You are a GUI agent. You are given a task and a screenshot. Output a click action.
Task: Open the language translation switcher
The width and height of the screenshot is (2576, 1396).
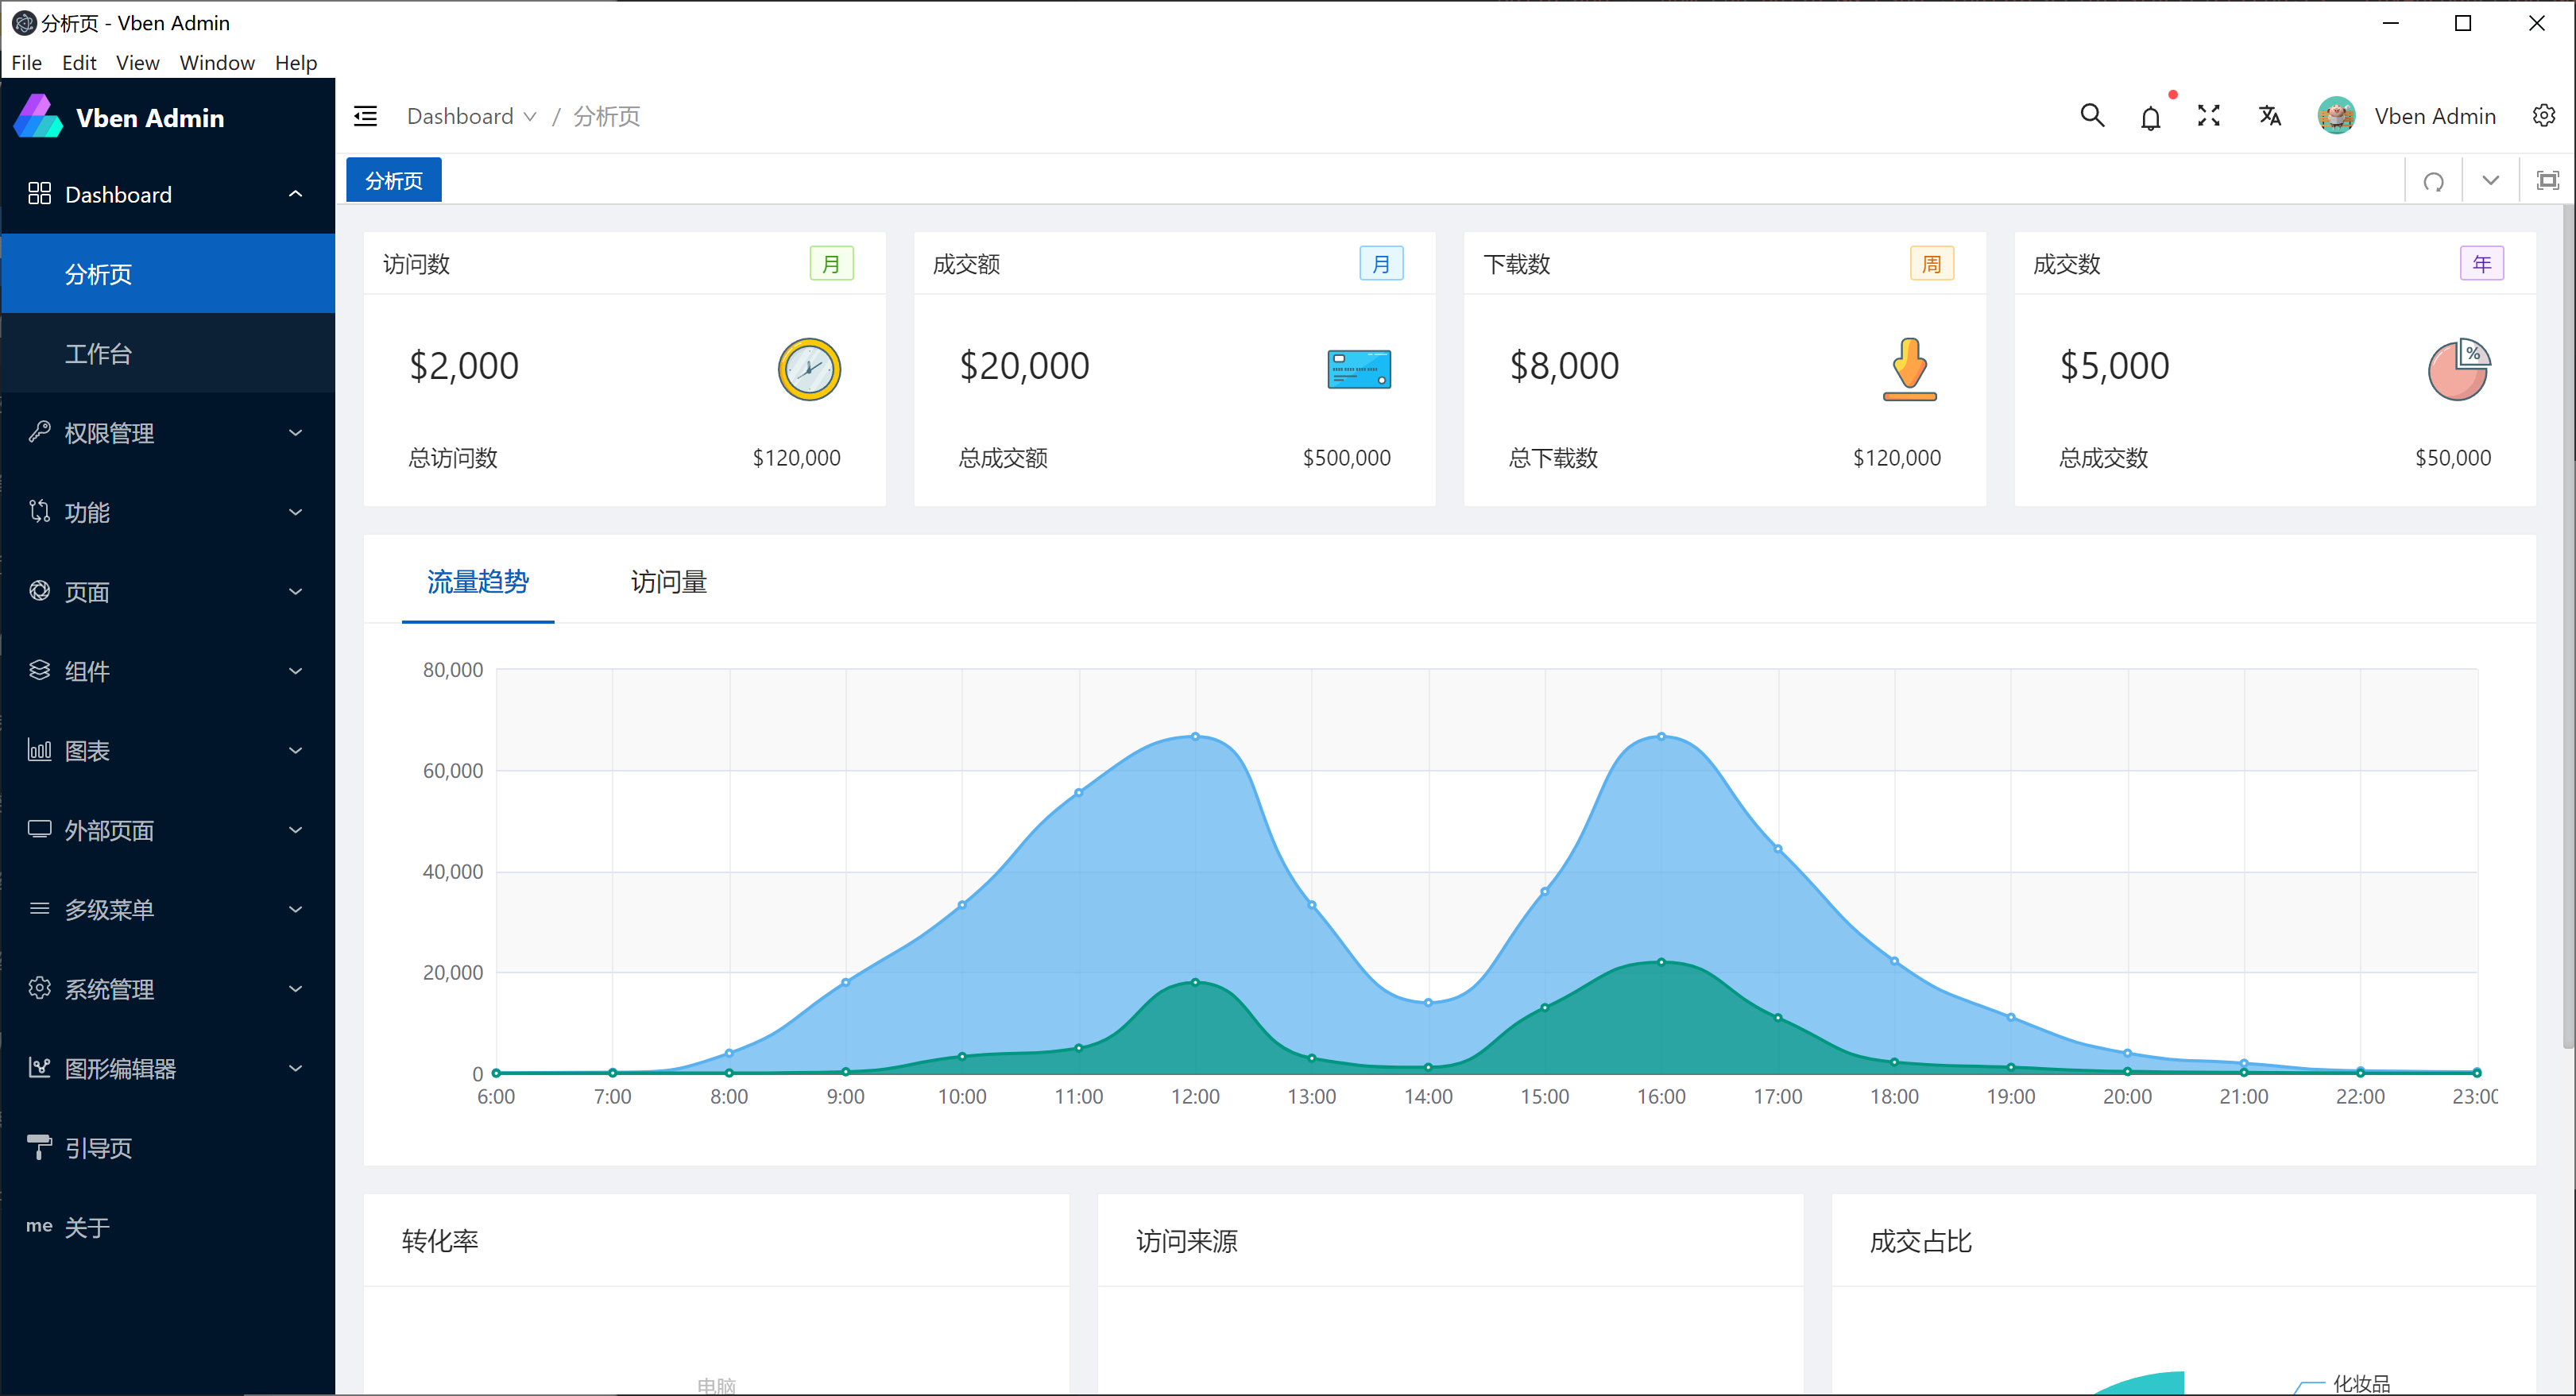click(2269, 116)
